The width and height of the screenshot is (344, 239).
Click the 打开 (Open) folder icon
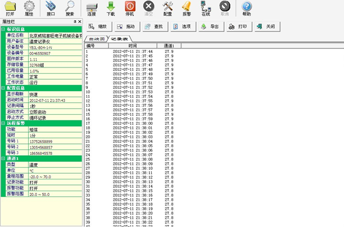tap(10, 8)
